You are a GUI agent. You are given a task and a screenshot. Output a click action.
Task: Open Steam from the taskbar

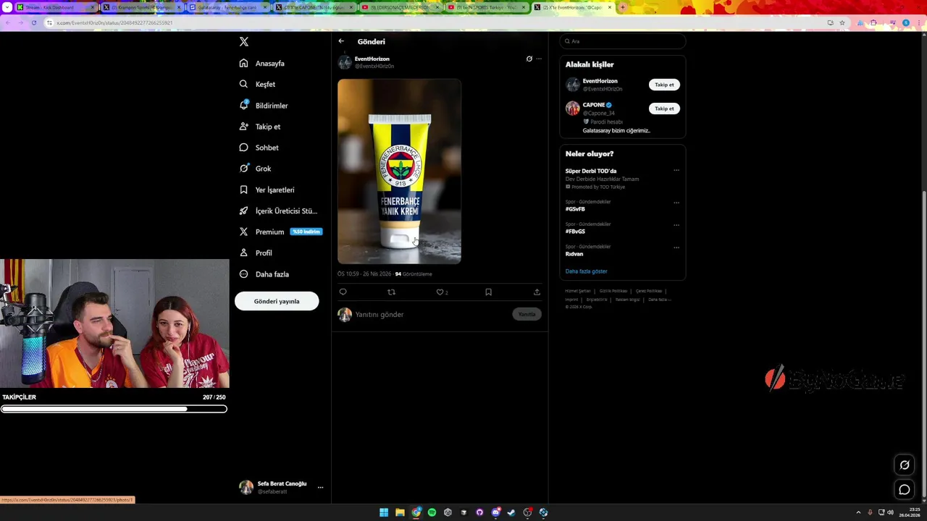[511, 512]
